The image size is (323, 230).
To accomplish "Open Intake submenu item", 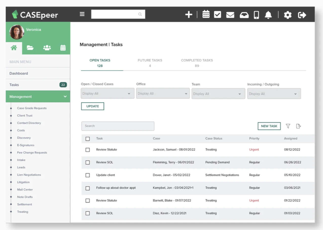I will [21, 160].
